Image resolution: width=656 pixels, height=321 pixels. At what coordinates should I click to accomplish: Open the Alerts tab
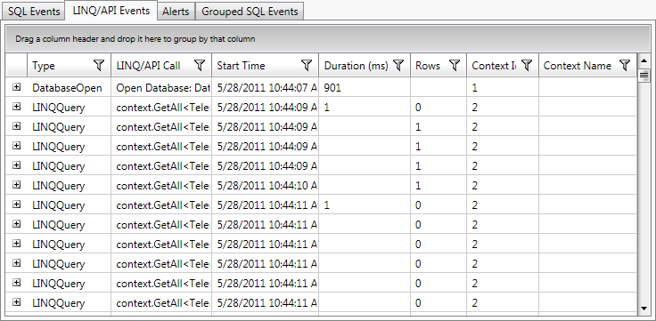click(x=176, y=12)
